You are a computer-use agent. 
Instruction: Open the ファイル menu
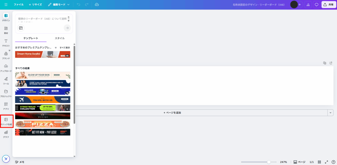pos(18,5)
